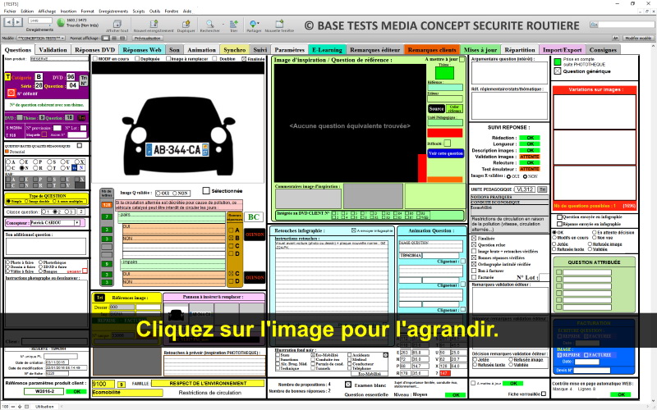Image resolution: width=657 pixels, height=410 pixels.
Task: Click the Voir cette question button
Action: (446, 153)
